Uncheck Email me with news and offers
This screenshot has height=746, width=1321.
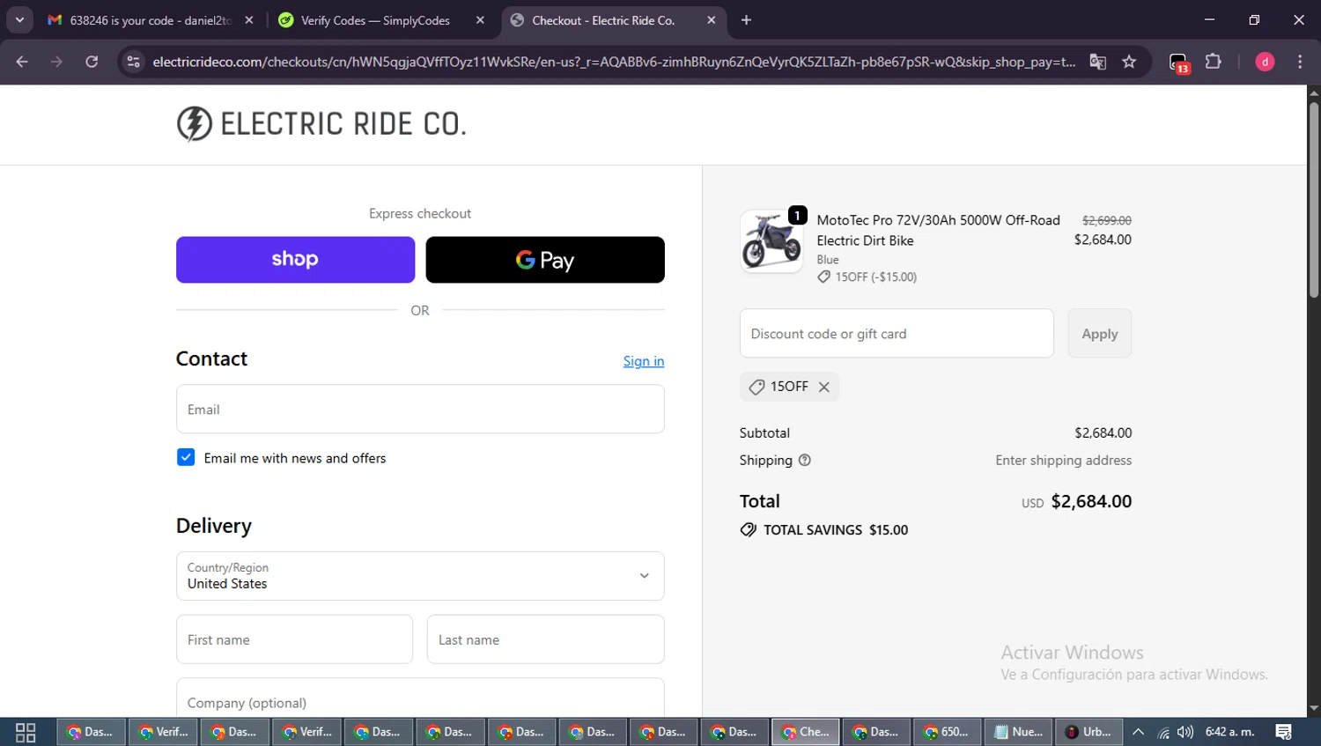point(186,457)
